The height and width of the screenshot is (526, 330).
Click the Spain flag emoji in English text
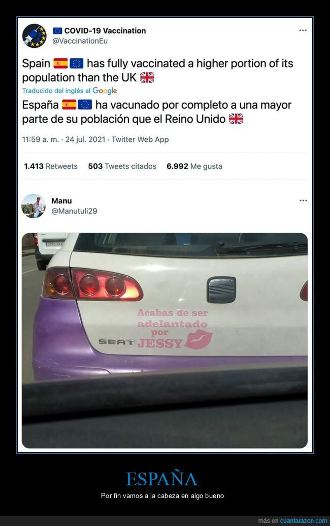click(60, 63)
